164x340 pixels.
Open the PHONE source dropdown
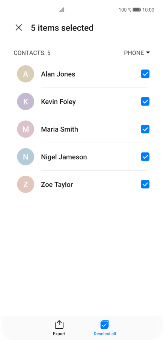tap(137, 53)
